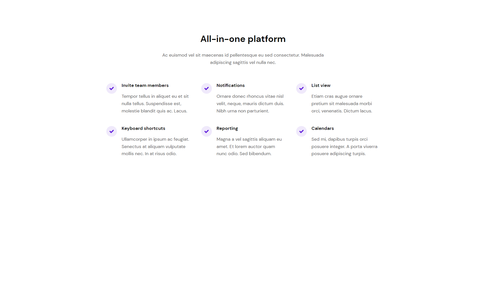Click the checkmark icon beside Invite team members
The image size is (486, 288).
(112, 88)
